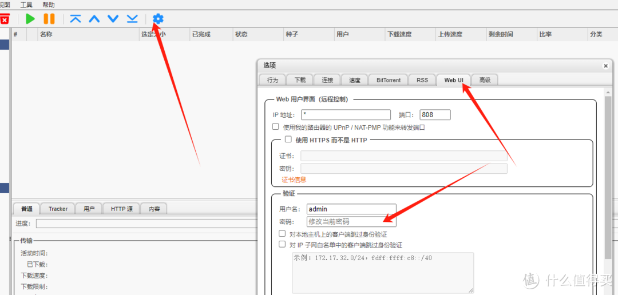The image size is (618, 295).
Task: Select the 内容 details tab
Action: (x=154, y=209)
